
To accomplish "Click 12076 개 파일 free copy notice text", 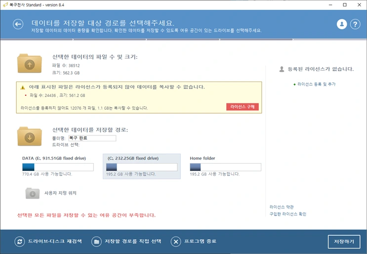I will click(x=84, y=108).
